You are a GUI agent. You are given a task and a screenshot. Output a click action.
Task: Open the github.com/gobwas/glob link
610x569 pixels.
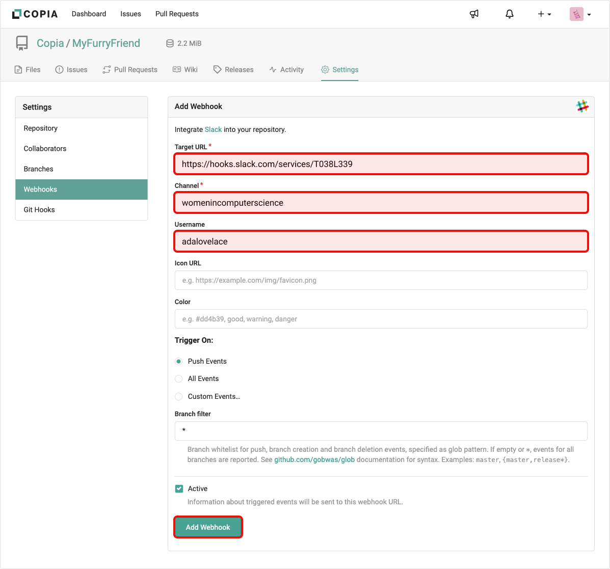click(314, 459)
